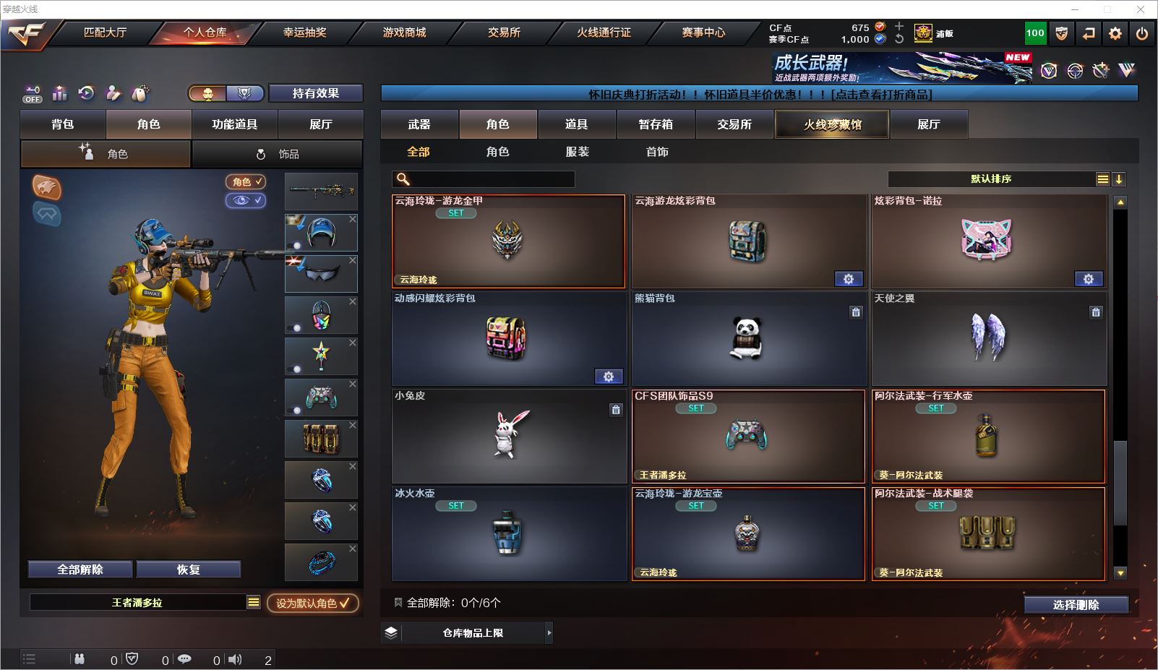Viewport: 1158px width, 670px height.
Task: Expand the 王者潘多拉 character list
Action: tap(253, 602)
